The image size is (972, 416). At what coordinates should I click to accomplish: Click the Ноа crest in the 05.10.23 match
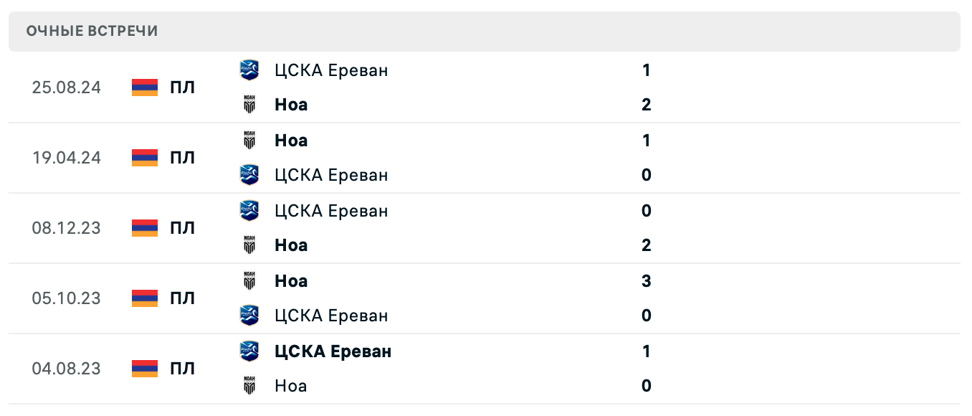point(249,281)
